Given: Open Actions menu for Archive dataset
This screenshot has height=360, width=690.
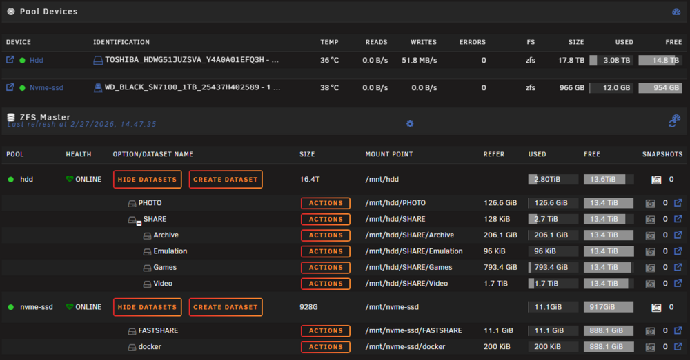Looking at the screenshot, I should pos(326,235).
